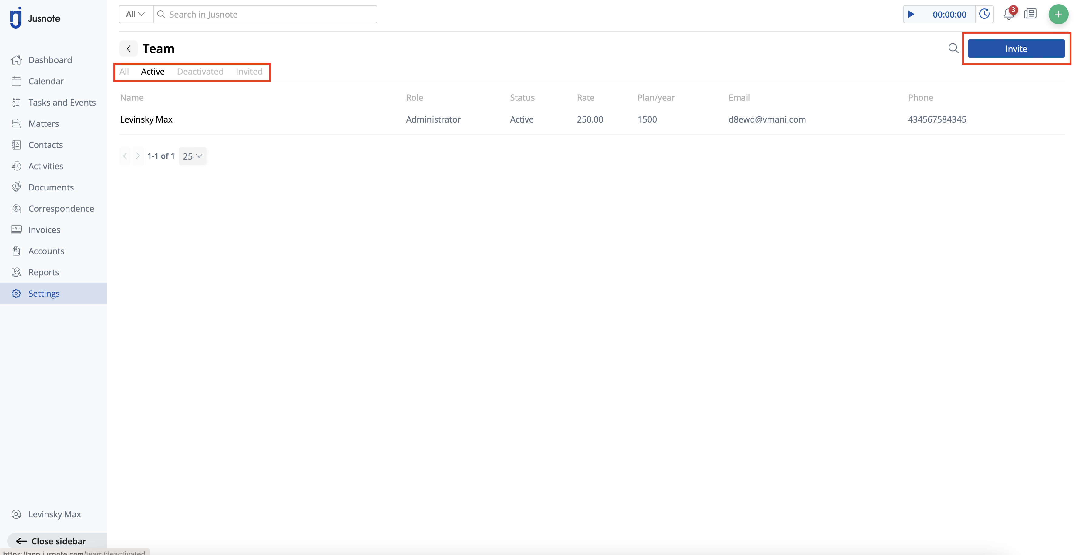Click the 1500 plan/year value

pos(647,119)
